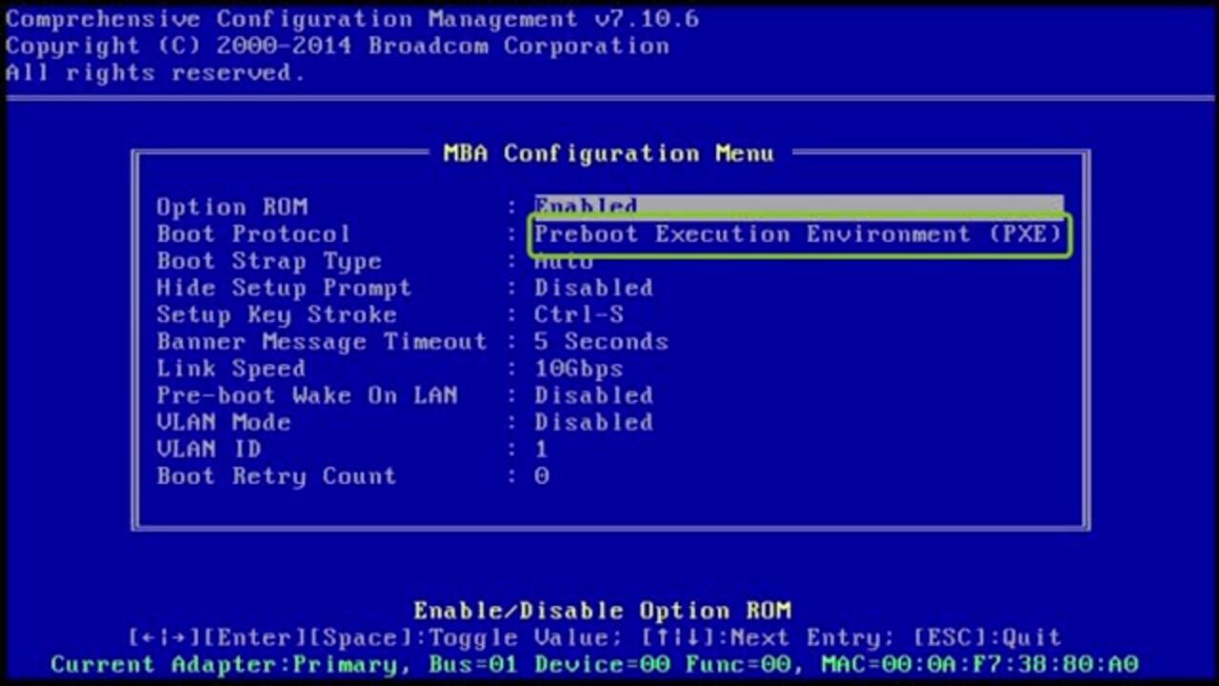Click the "All rights reserved." line
Image resolution: width=1219 pixels, height=686 pixels.
coord(156,72)
